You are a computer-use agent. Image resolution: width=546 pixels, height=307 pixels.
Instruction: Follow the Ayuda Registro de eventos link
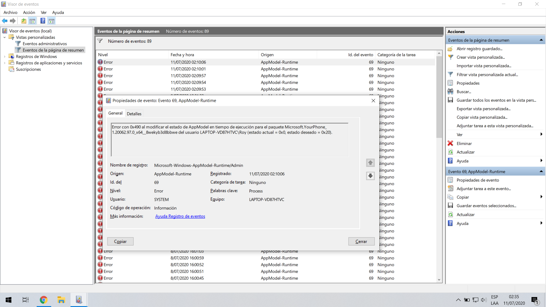pyautogui.click(x=180, y=216)
